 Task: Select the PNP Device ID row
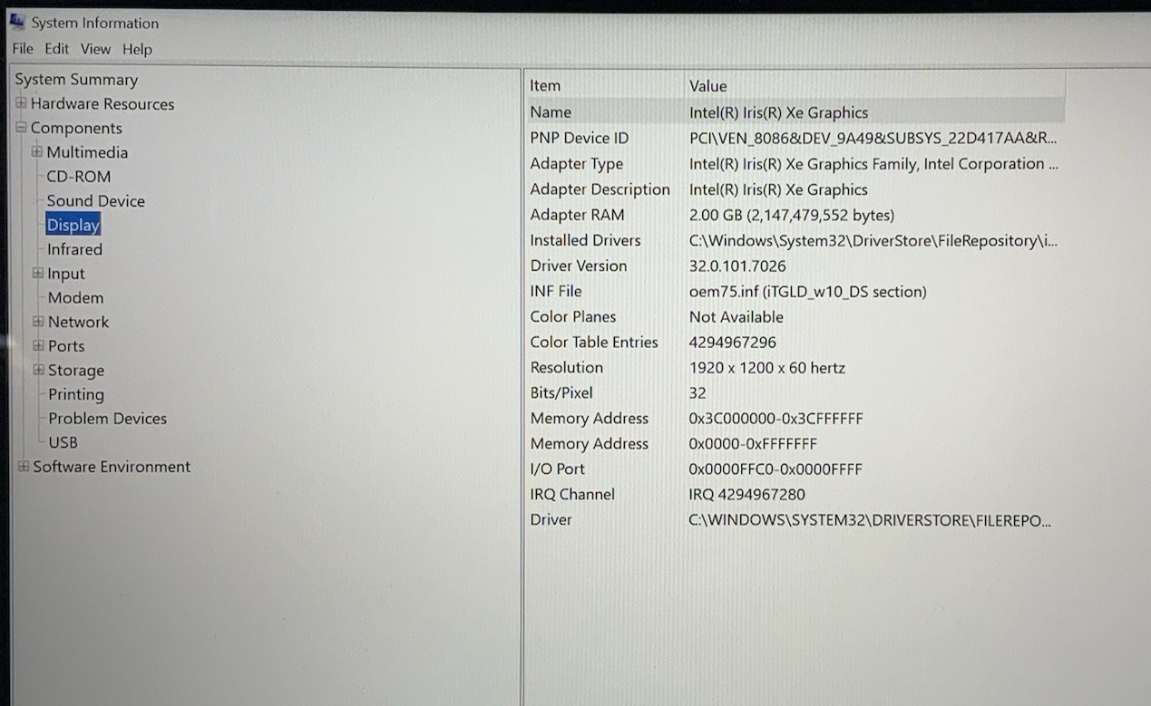pos(795,138)
